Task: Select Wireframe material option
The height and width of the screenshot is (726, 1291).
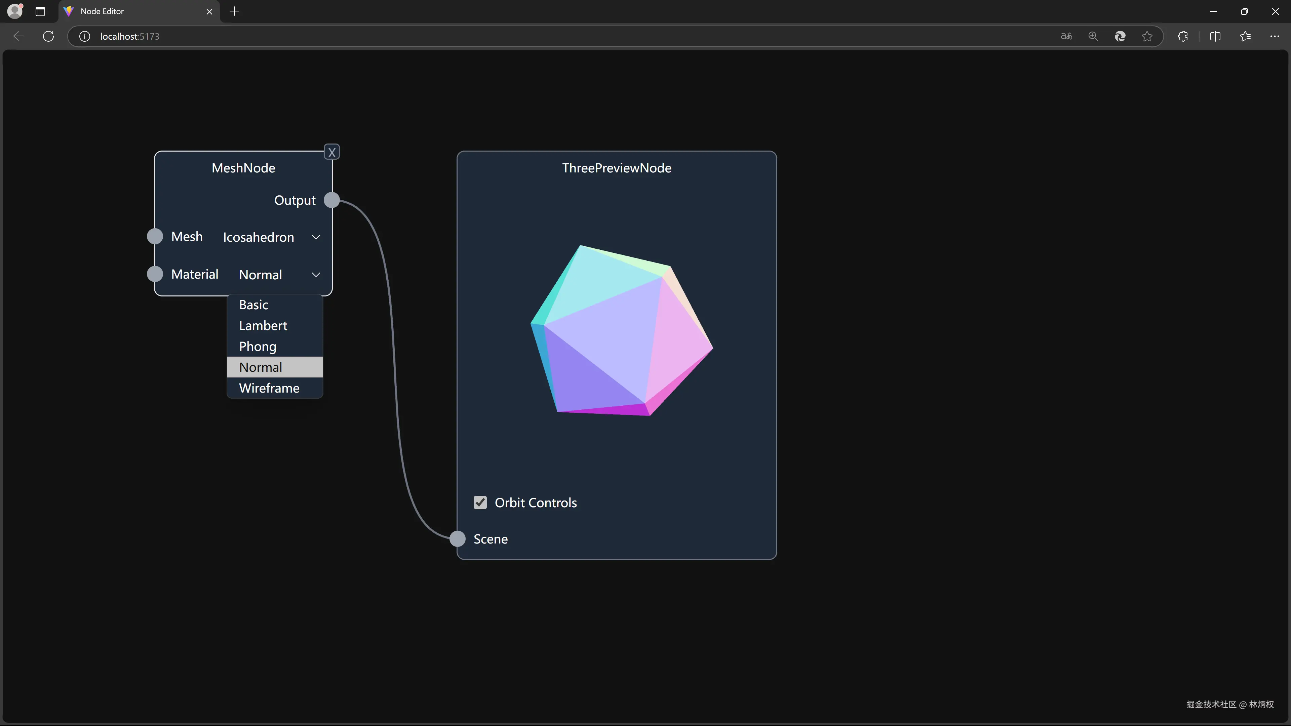Action: click(269, 388)
